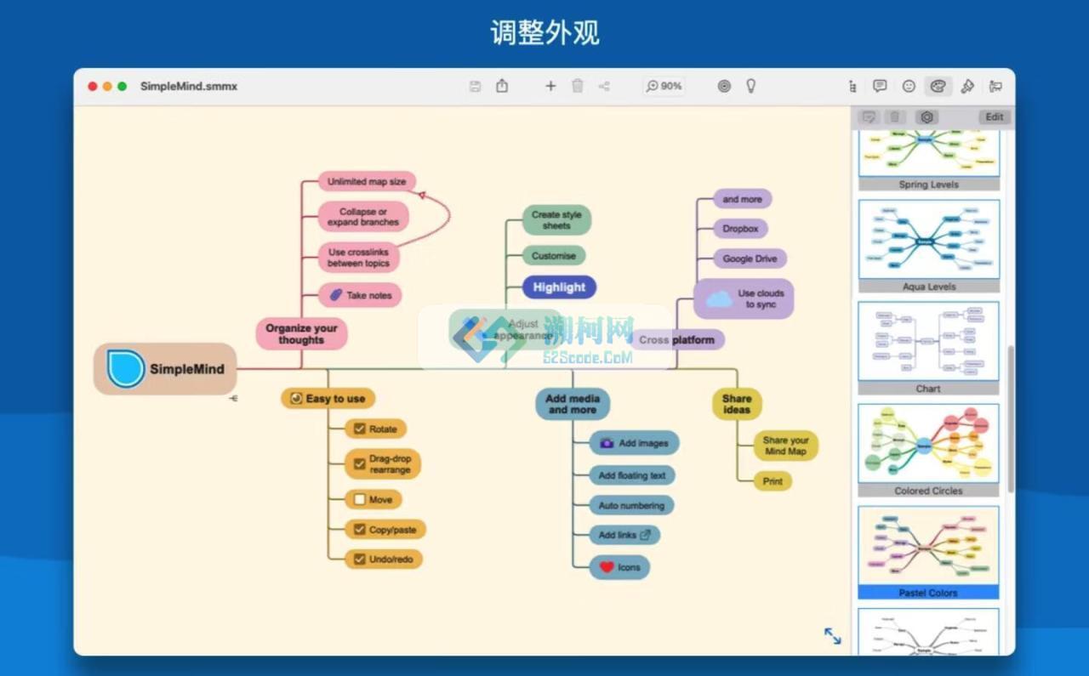1089x676 pixels.
Task: Open the outline view icon
Action: point(852,86)
